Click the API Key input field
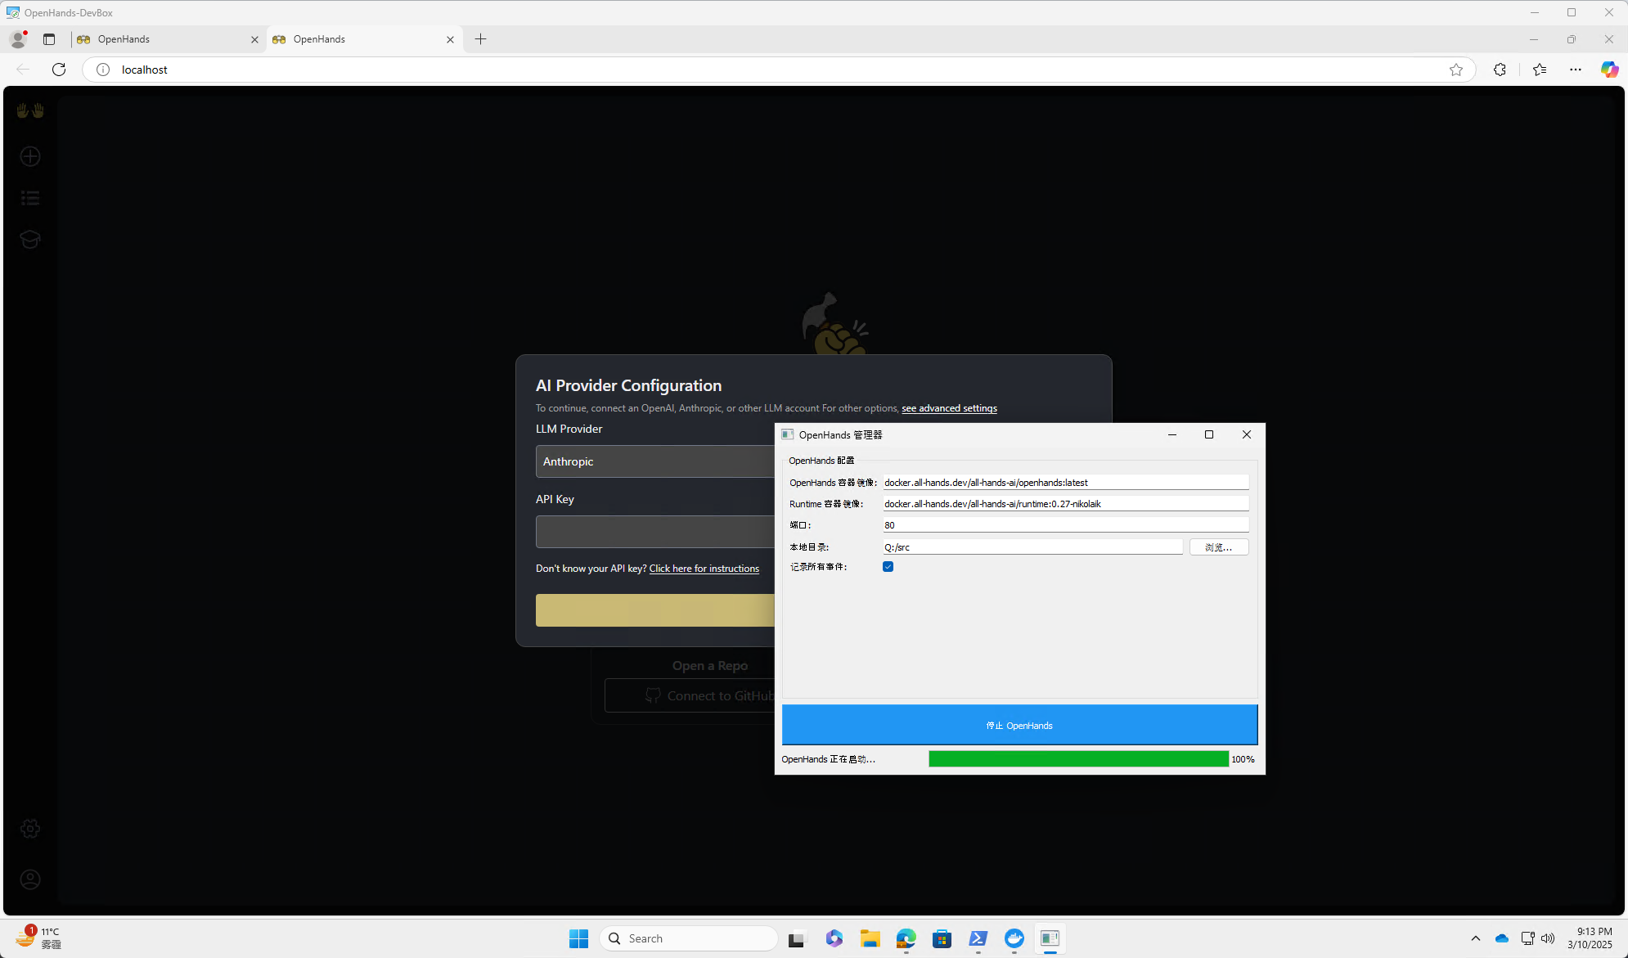Viewport: 1628px width, 958px height. 654,532
